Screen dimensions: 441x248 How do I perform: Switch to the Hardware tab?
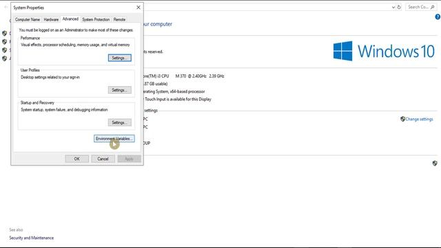click(x=51, y=19)
